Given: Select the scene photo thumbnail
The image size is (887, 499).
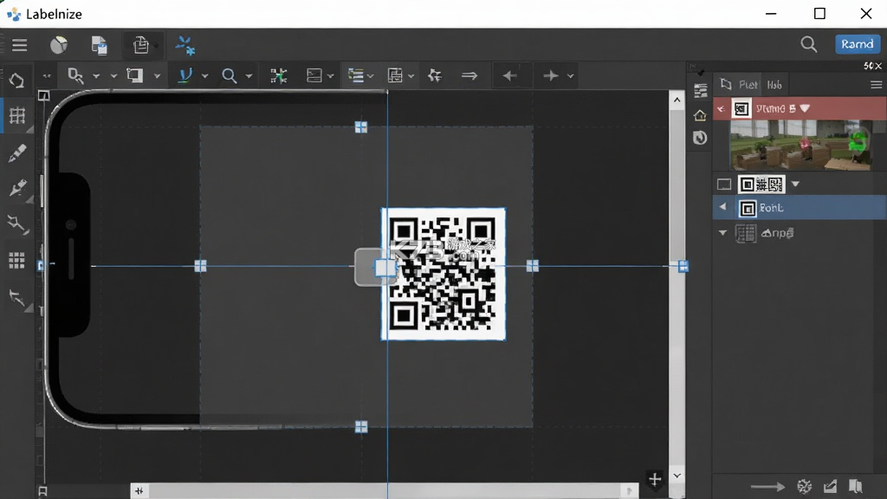Looking at the screenshot, I should pyautogui.click(x=800, y=146).
